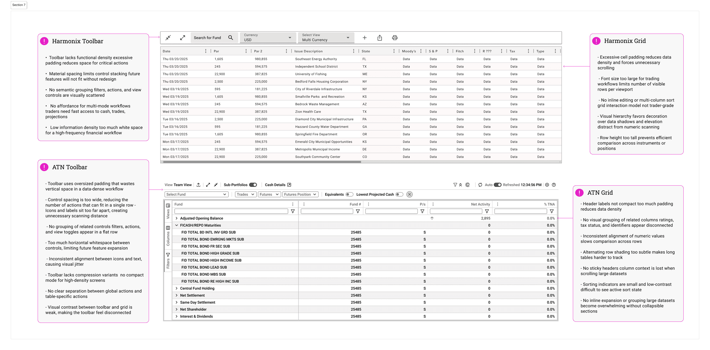Enable the Equivalents toggle
This screenshot has width=710, height=350.
[349, 194]
